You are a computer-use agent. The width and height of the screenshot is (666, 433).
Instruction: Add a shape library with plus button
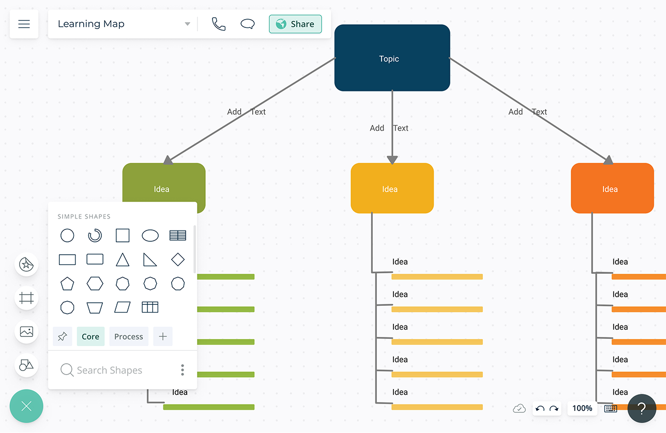tap(163, 336)
